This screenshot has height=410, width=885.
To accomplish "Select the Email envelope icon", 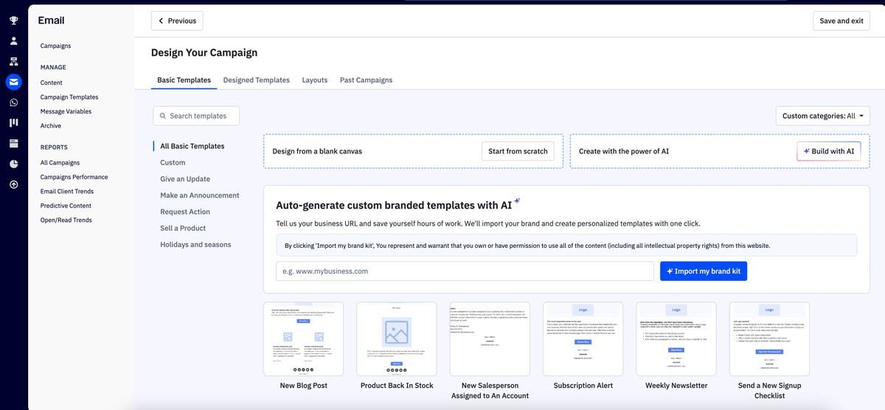I will [13, 83].
